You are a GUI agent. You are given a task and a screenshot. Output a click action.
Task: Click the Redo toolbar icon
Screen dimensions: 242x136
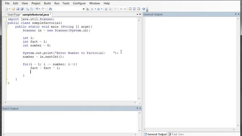pyautogui.click(x=43, y=9)
